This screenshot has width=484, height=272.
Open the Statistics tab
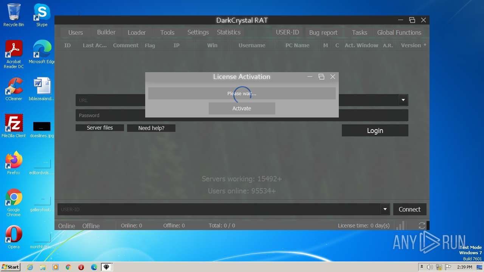229,32
